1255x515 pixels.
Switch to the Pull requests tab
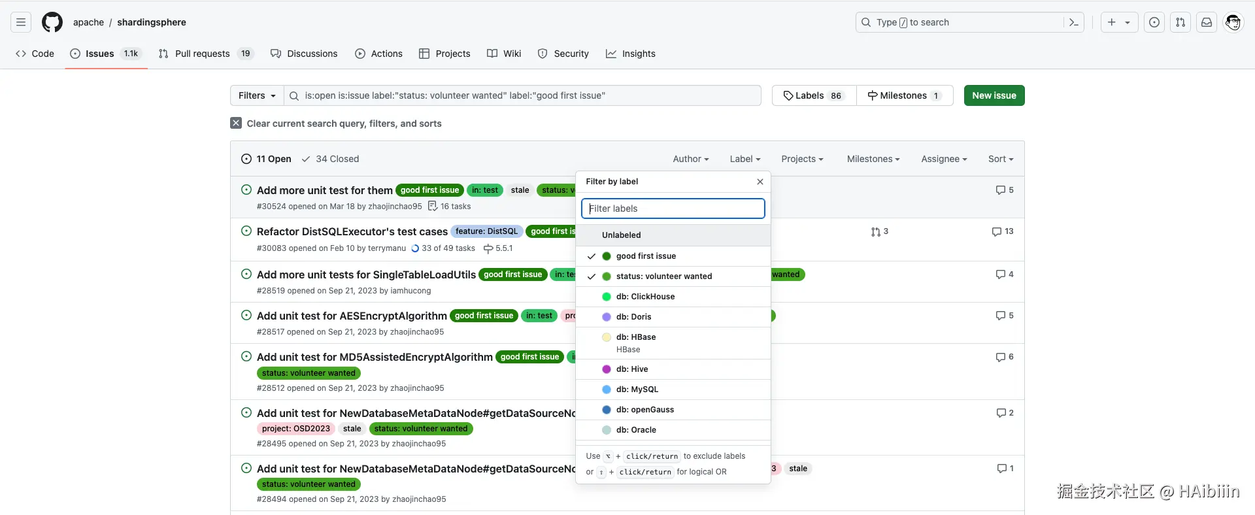click(x=205, y=54)
